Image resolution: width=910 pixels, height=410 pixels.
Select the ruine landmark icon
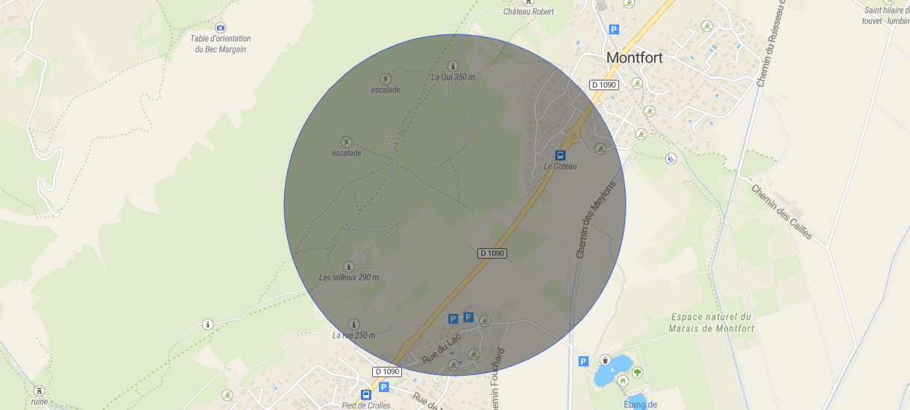pyautogui.click(x=39, y=390)
